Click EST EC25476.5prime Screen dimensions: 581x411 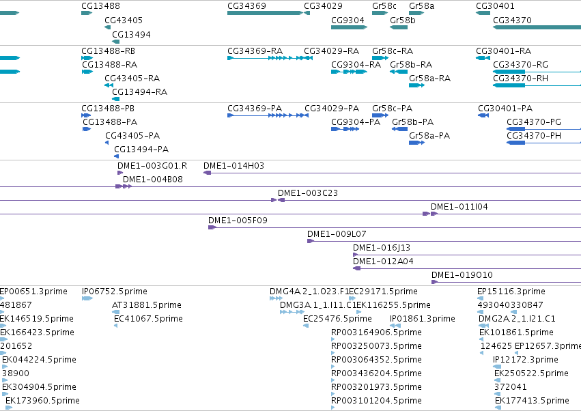click(306, 326)
